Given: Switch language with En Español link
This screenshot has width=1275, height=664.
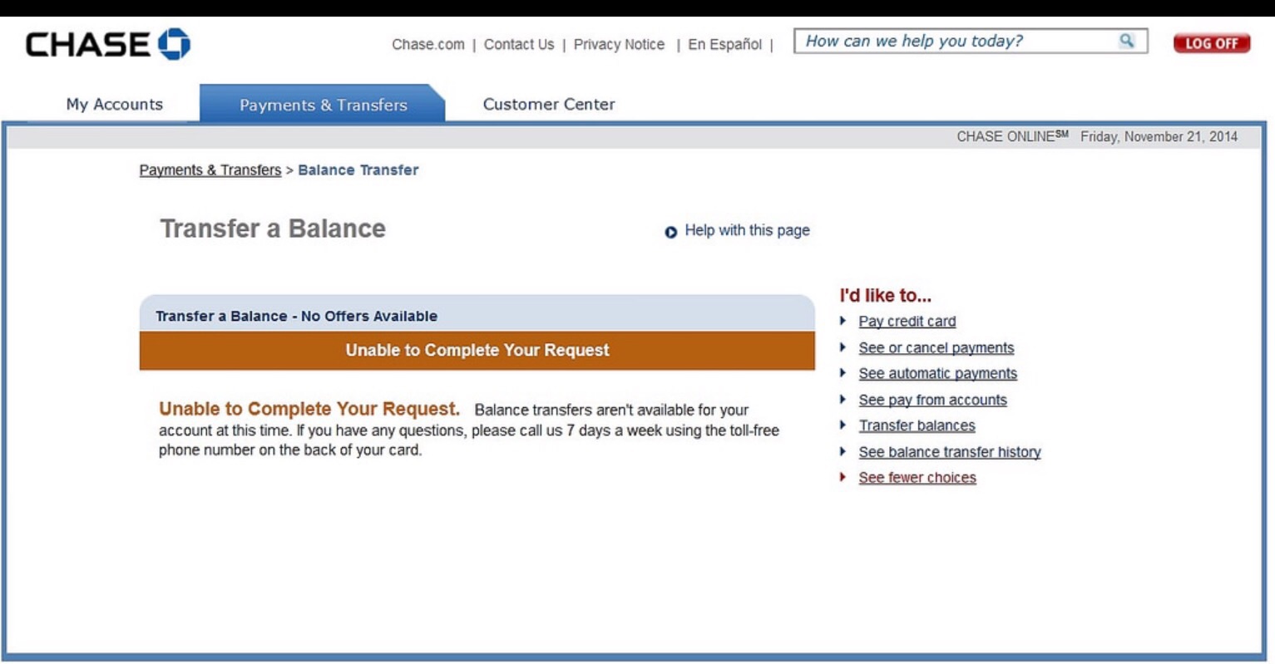Looking at the screenshot, I should [x=724, y=45].
